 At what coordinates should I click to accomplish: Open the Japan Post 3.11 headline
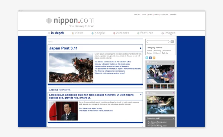coord(63,48)
